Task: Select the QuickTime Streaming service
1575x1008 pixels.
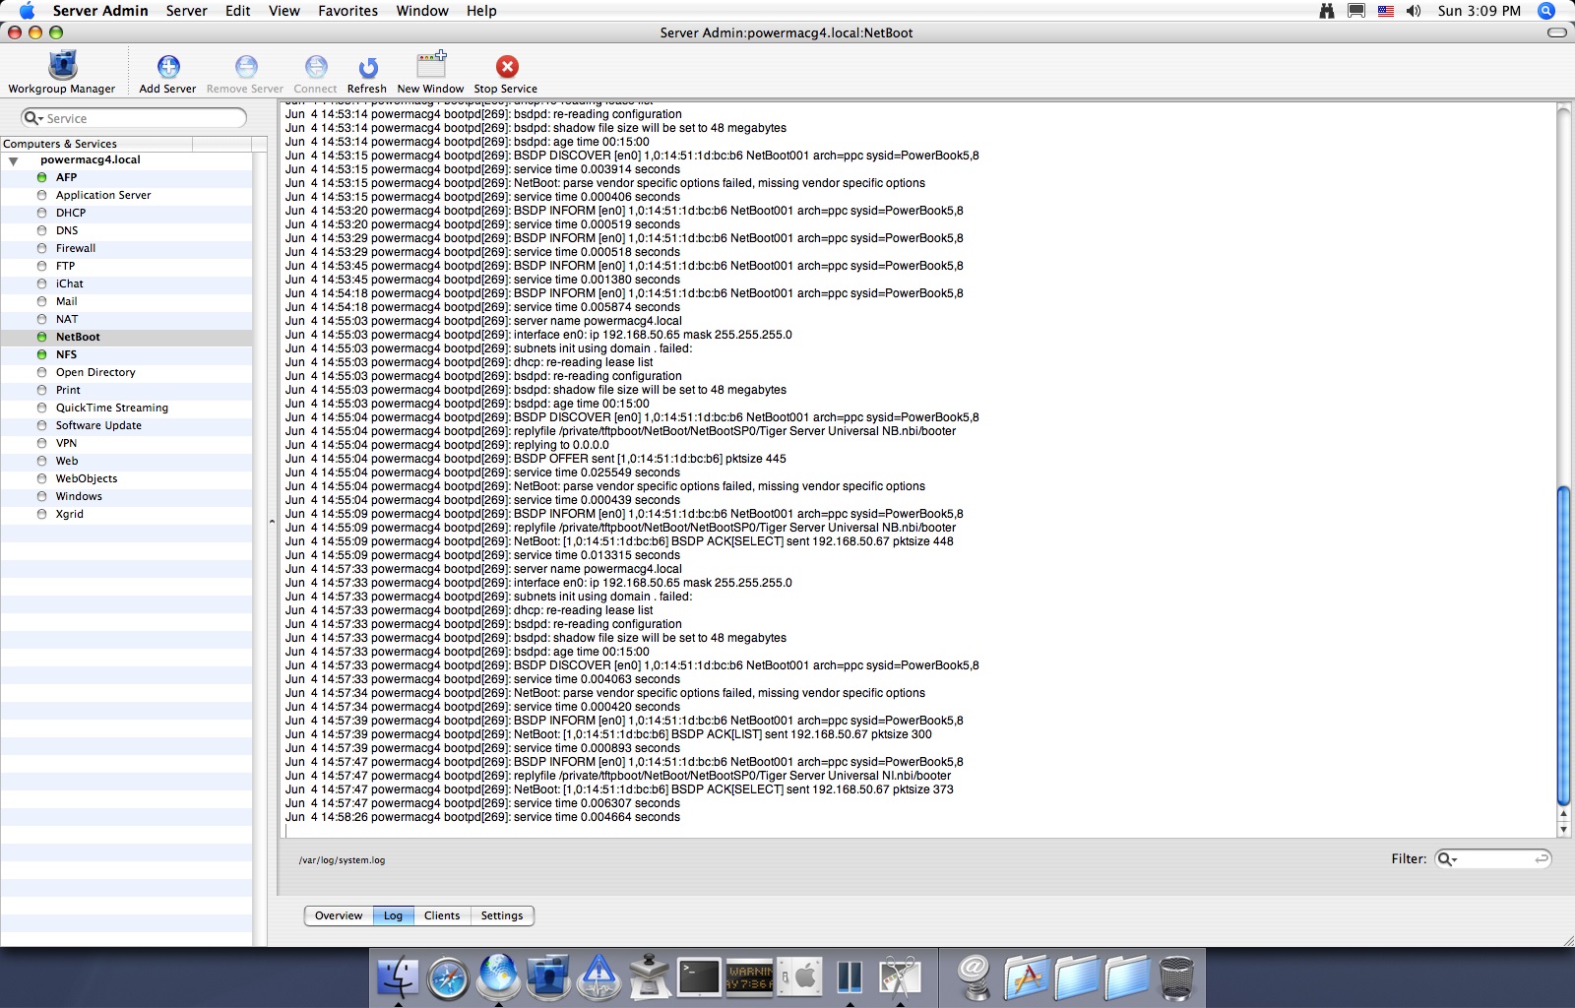Action: pyautogui.click(x=126, y=408)
